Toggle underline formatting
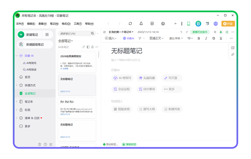251x159 pixels. pos(221,38)
